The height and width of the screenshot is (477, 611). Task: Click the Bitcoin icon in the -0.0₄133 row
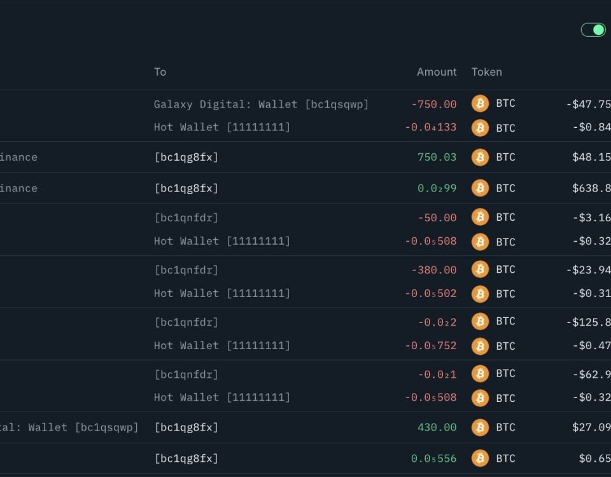click(480, 128)
